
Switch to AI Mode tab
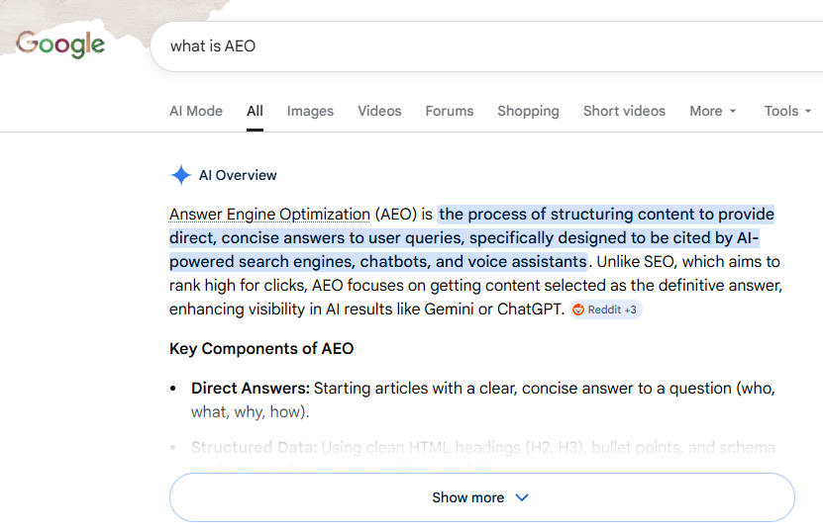(x=196, y=111)
